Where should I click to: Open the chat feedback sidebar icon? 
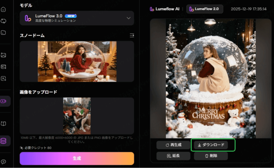(x=3, y=162)
